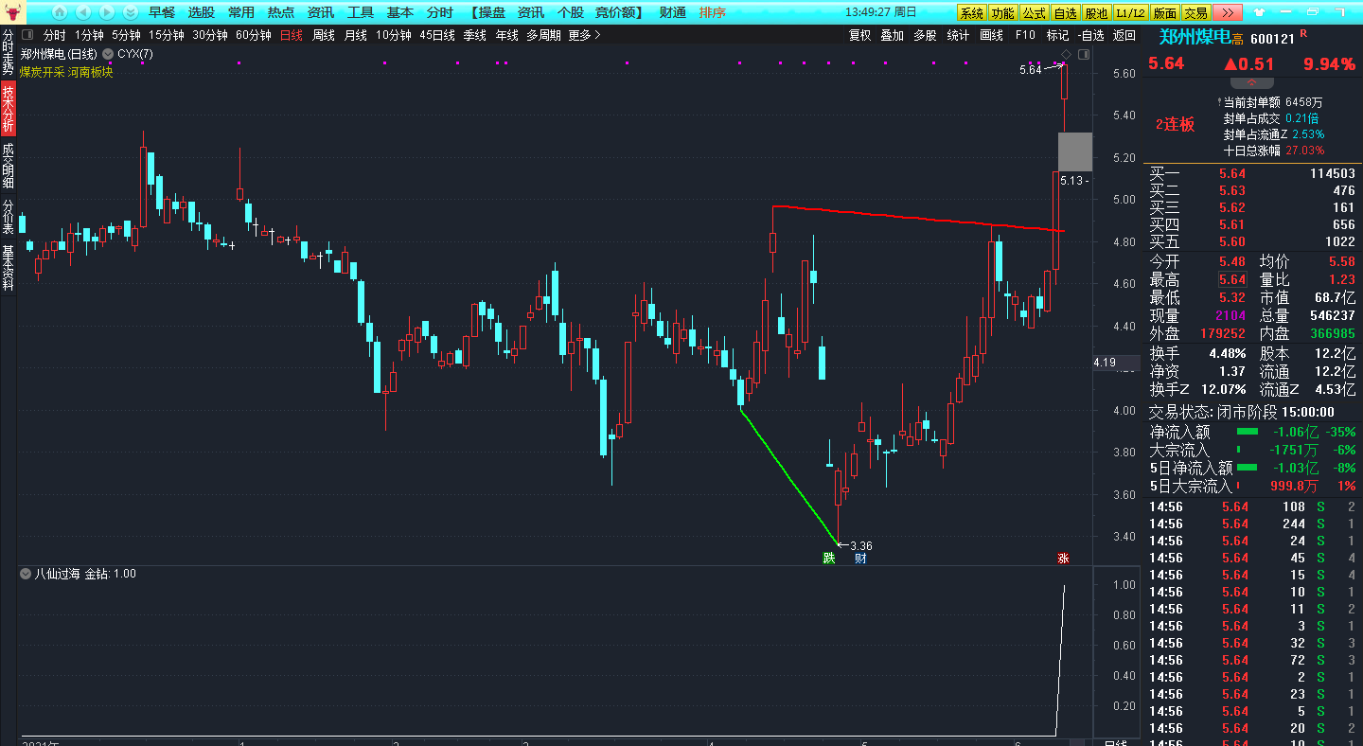Image resolution: width=1363 pixels, height=746 pixels.
Task: Click the 财 marker below the candlesticks
Action: coord(859,559)
